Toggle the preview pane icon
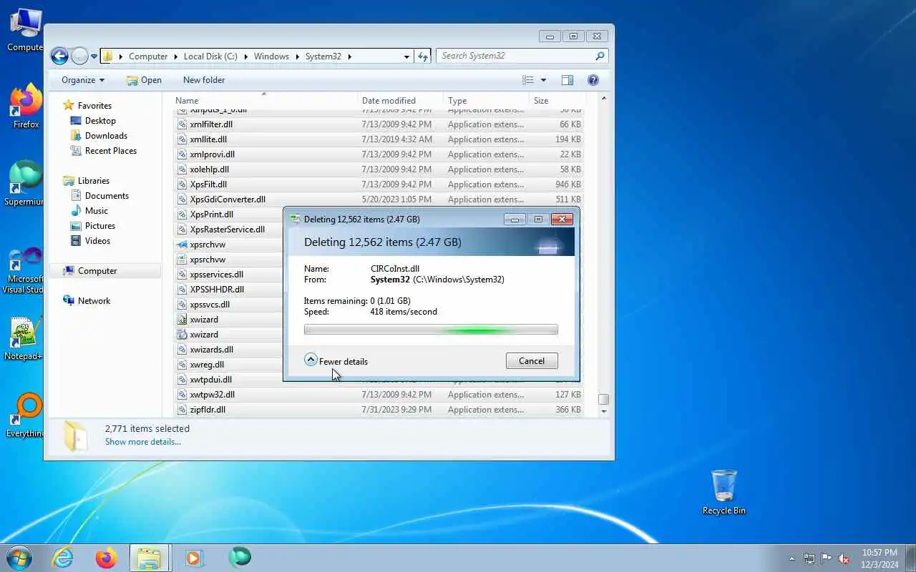The width and height of the screenshot is (916, 572). [567, 80]
